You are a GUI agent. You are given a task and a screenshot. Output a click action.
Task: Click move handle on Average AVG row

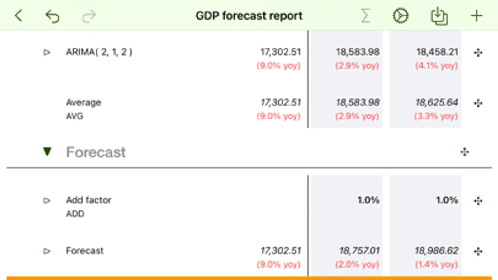[478, 103]
